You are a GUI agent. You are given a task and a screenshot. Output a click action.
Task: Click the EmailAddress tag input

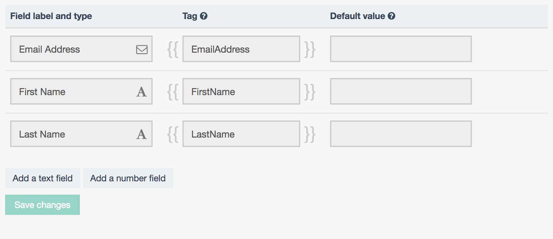click(x=241, y=49)
